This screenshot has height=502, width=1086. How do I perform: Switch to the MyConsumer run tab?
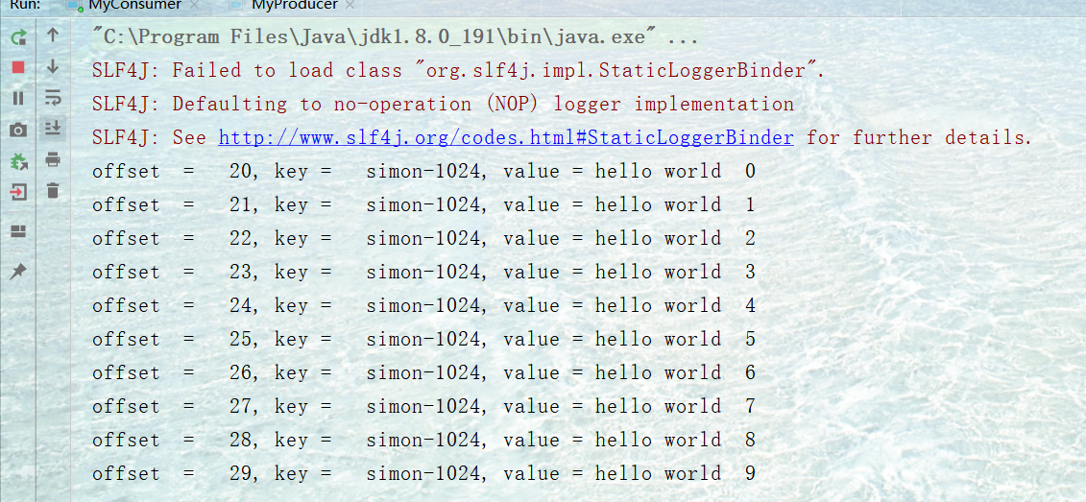(134, 6)
